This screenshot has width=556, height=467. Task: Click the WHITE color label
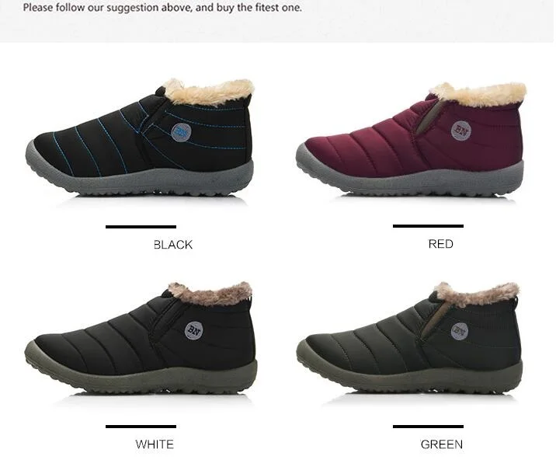155,444
